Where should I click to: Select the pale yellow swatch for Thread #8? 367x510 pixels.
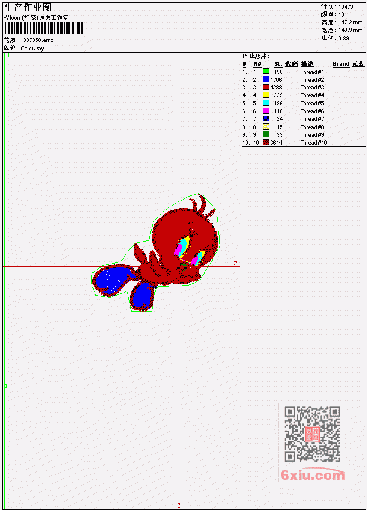click(x=266, y=127)
